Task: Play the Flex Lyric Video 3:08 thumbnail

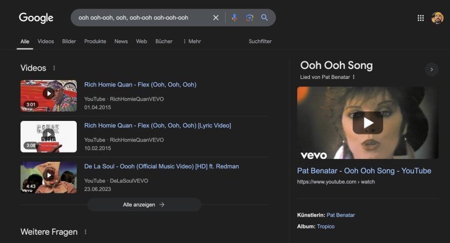Action: (x=49, y=137)
